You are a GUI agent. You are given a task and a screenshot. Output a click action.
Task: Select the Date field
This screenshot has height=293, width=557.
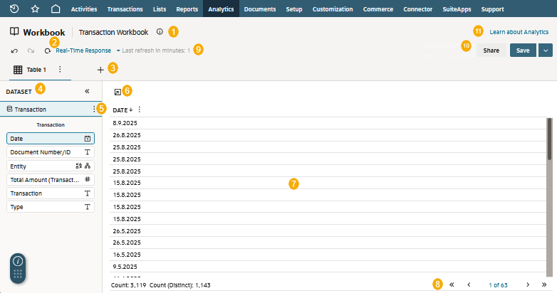(51, 139)
